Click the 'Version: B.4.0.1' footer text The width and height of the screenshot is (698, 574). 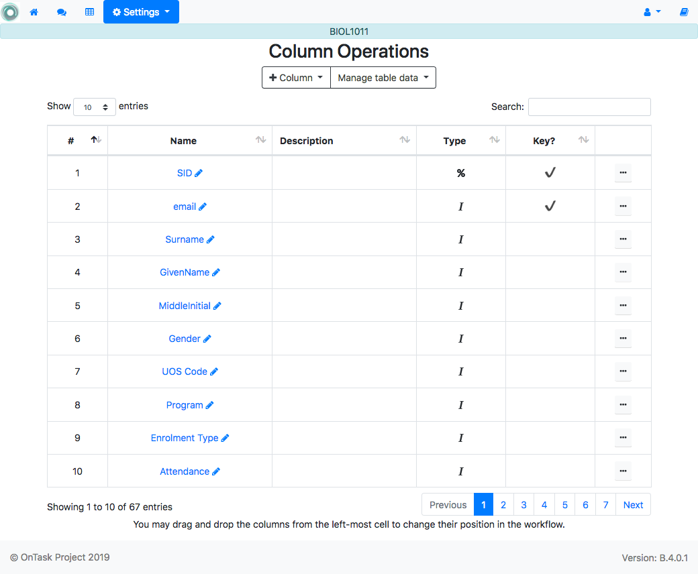654,558
